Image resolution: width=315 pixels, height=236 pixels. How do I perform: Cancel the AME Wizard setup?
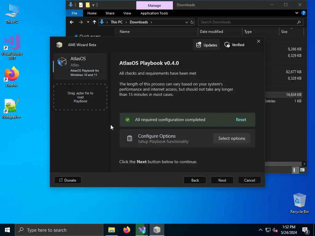pyautogui.click(x=249, y=180)
